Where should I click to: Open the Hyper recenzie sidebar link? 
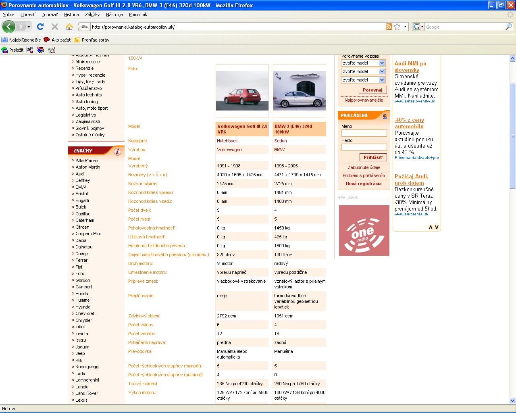(x=90, y=75)
